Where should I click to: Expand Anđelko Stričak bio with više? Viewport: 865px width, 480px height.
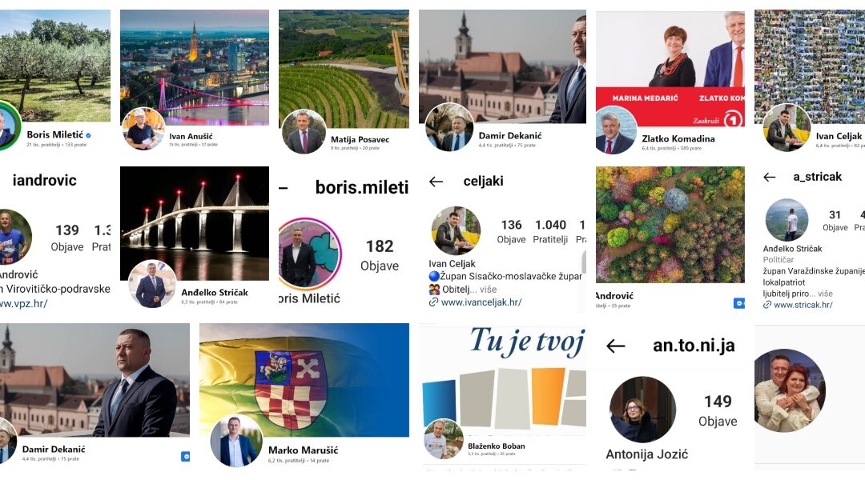coord(825,294)
